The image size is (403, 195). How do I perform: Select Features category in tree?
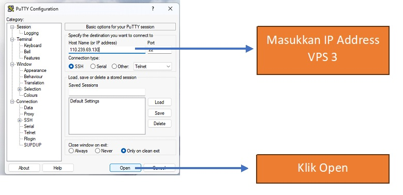pyautogui.click(x=32, y=58)
